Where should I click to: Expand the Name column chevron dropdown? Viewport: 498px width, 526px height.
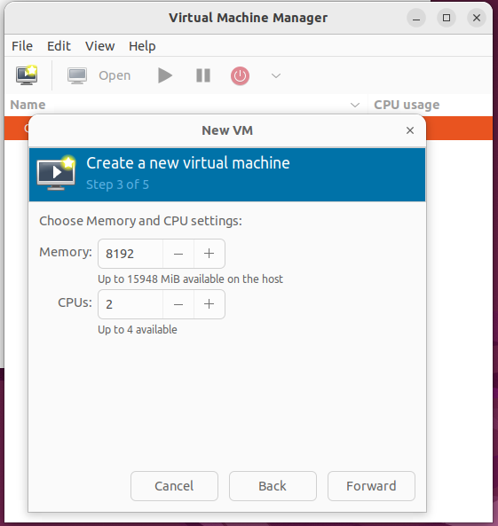[x=355, y=105]
